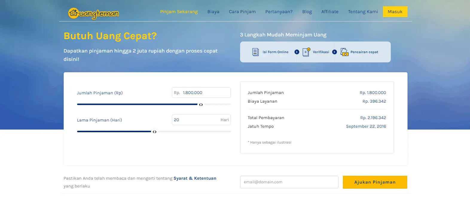Navigate to Tentang Kami
Screen dimensions: 470x197
pos(363,12)
